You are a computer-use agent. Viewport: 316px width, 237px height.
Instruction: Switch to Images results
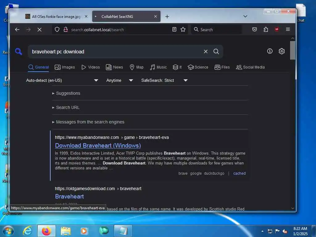(x=65, y=67)
